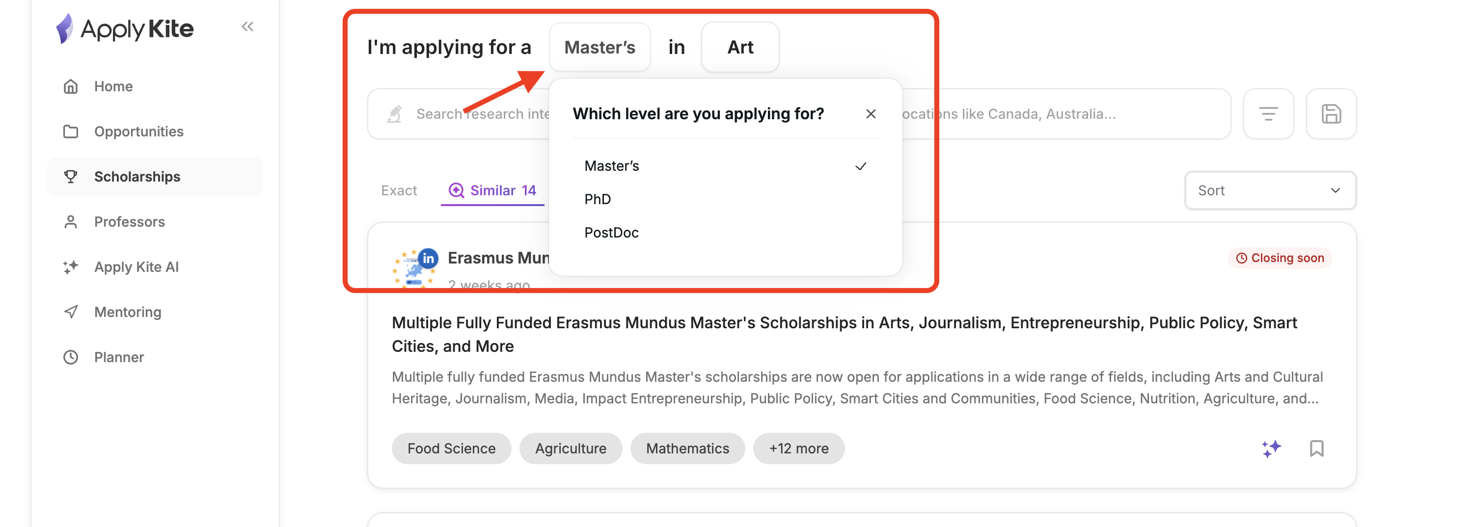Open the Master's level selector

click(x=599, y=47)
